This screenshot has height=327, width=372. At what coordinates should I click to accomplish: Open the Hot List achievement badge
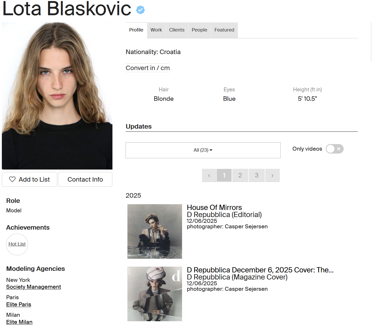(x=17, y=244)
